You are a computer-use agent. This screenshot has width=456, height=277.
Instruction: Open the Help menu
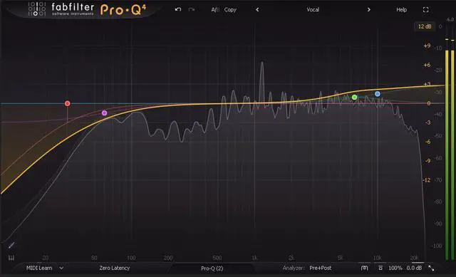click(x=401, y=9)
